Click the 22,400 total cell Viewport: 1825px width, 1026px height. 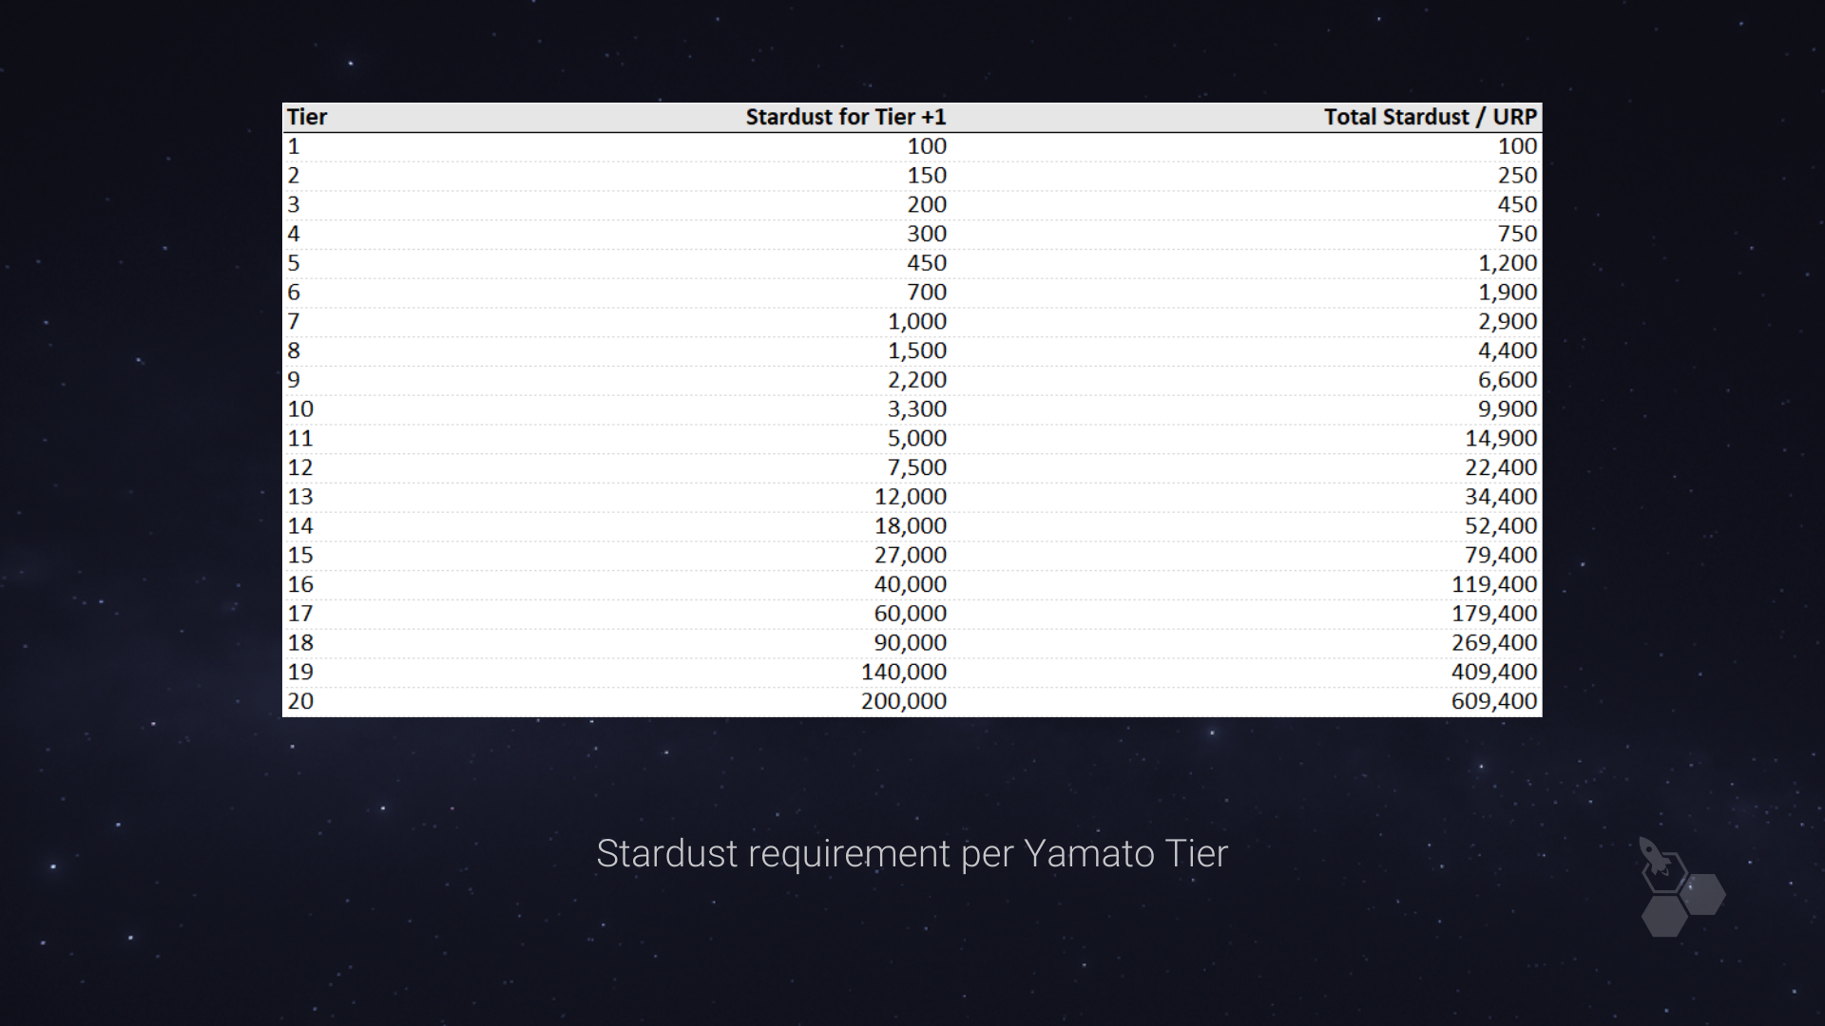1501,467
